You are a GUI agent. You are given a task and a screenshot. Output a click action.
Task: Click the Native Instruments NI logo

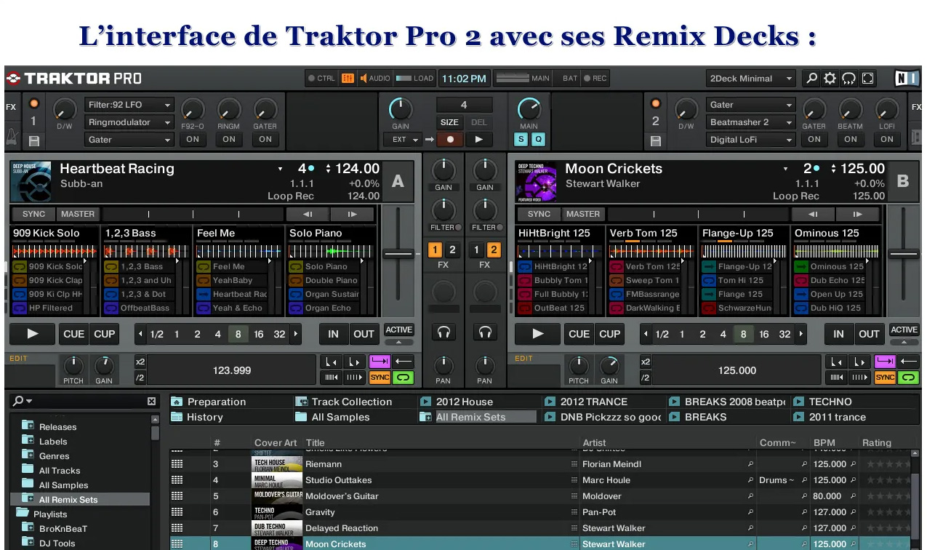click(x=906, y=79)
